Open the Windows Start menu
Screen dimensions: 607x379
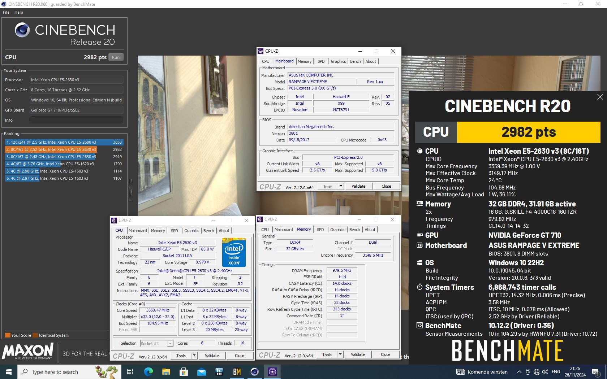(9, 372)
